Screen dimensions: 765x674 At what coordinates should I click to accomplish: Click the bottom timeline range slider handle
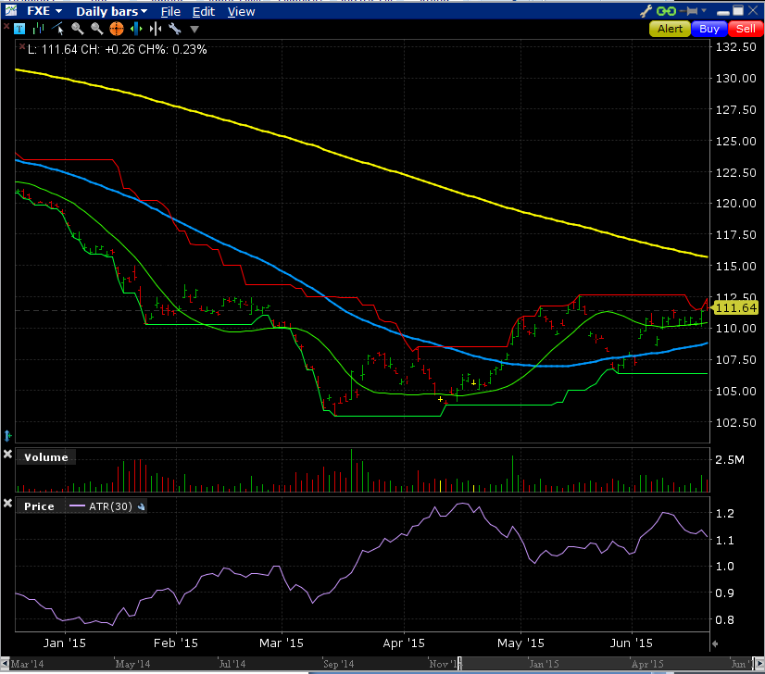[460, 663]
